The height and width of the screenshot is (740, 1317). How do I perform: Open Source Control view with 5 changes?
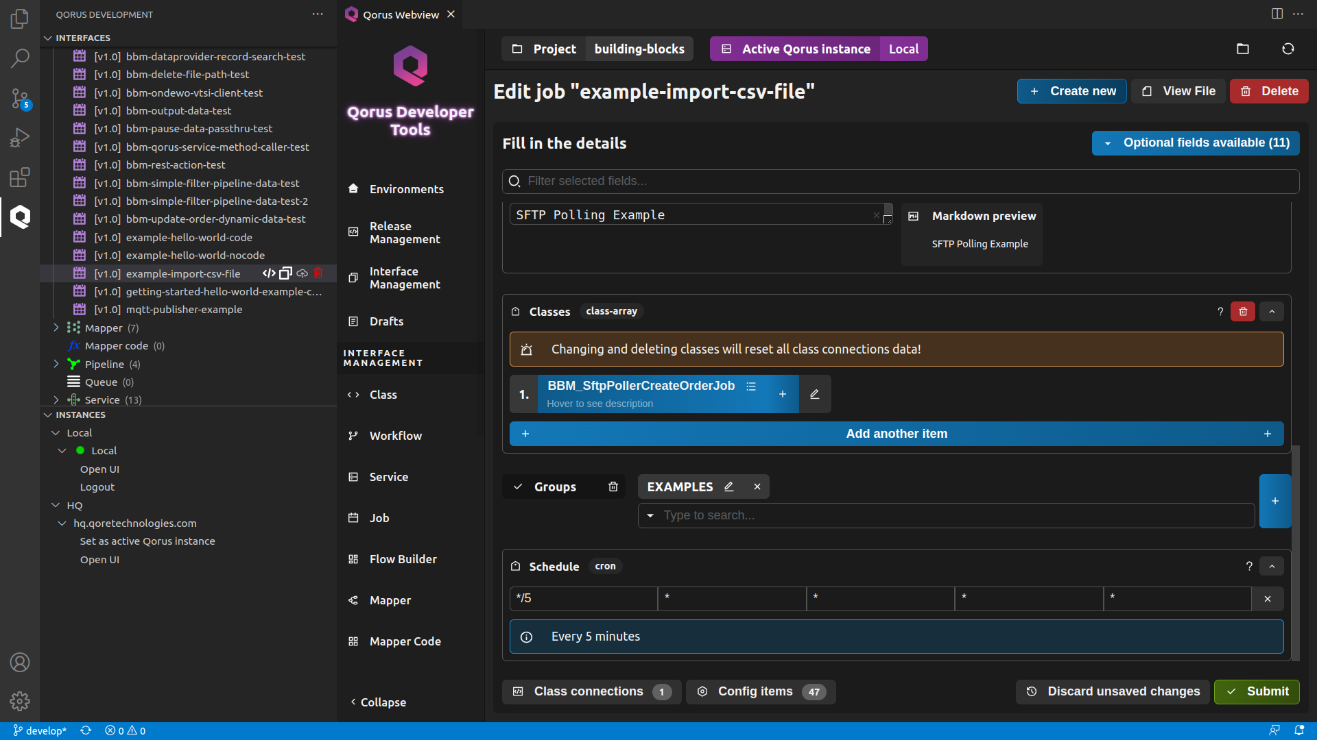tap(20, 99)
